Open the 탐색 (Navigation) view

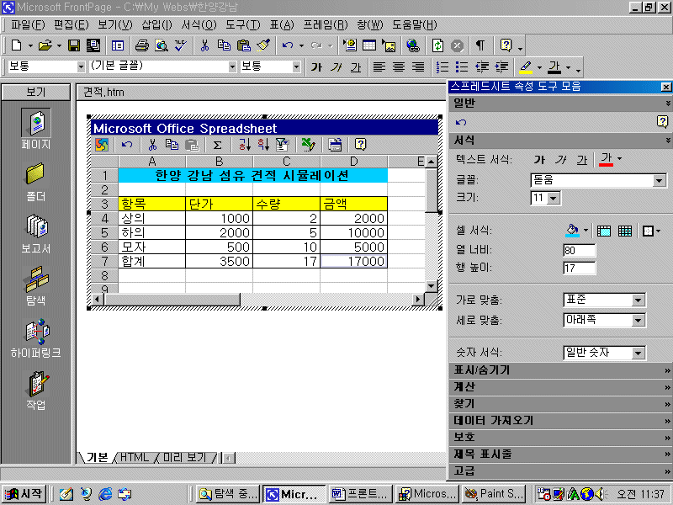pyautogui.click(x=35, y=285)
